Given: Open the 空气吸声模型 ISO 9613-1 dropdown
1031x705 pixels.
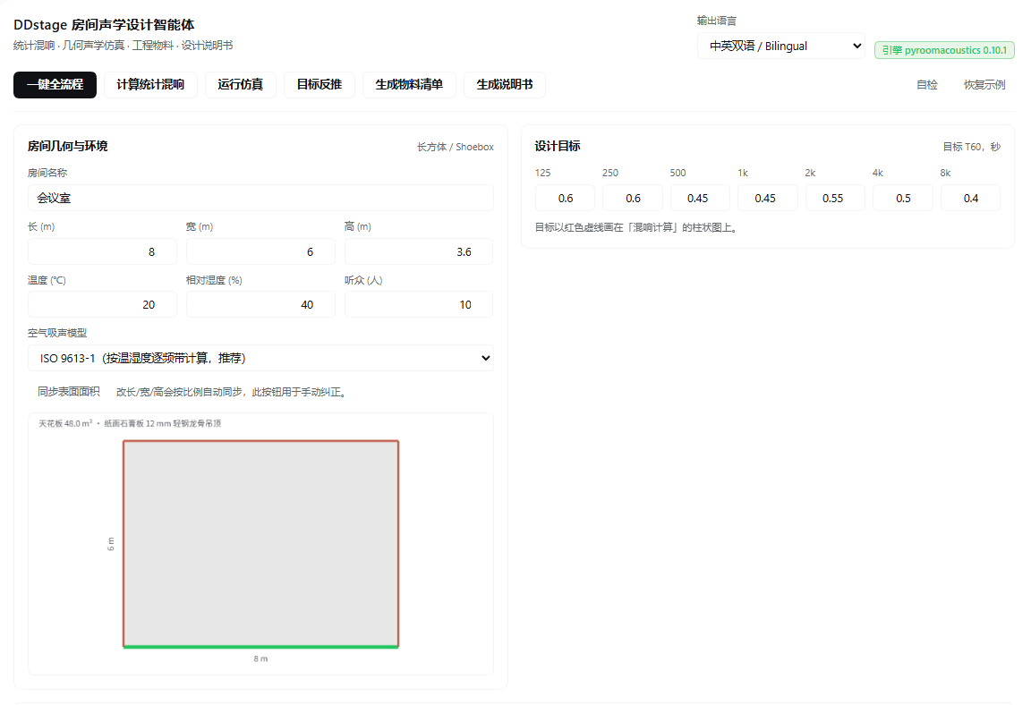Looking at the screenshot, I should click(x=260, y=358).
